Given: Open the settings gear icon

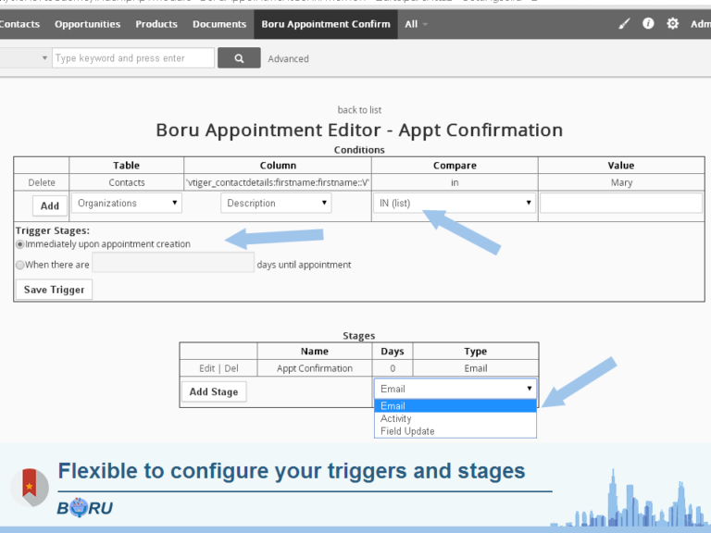Looking at the screenshot, I should point(672,23).
